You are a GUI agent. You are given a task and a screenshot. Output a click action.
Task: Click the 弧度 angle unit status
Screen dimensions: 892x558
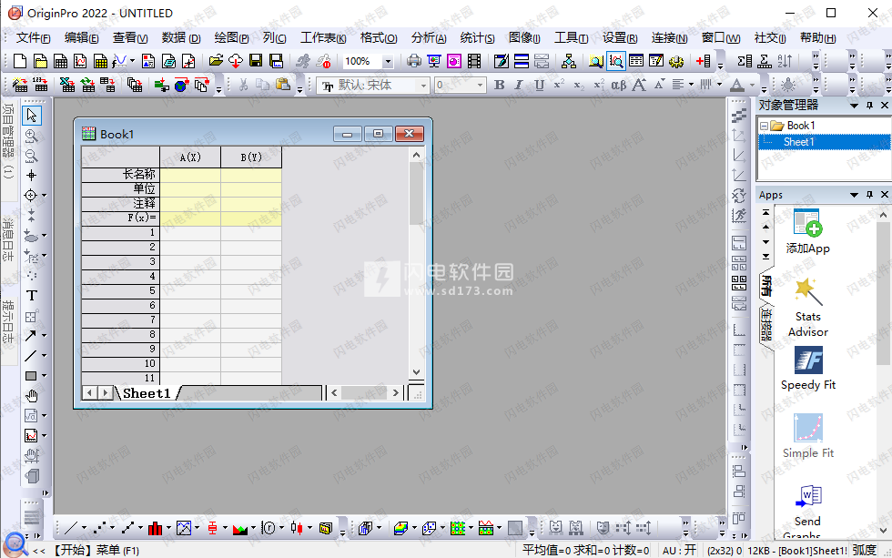click(x=864, y=550)
